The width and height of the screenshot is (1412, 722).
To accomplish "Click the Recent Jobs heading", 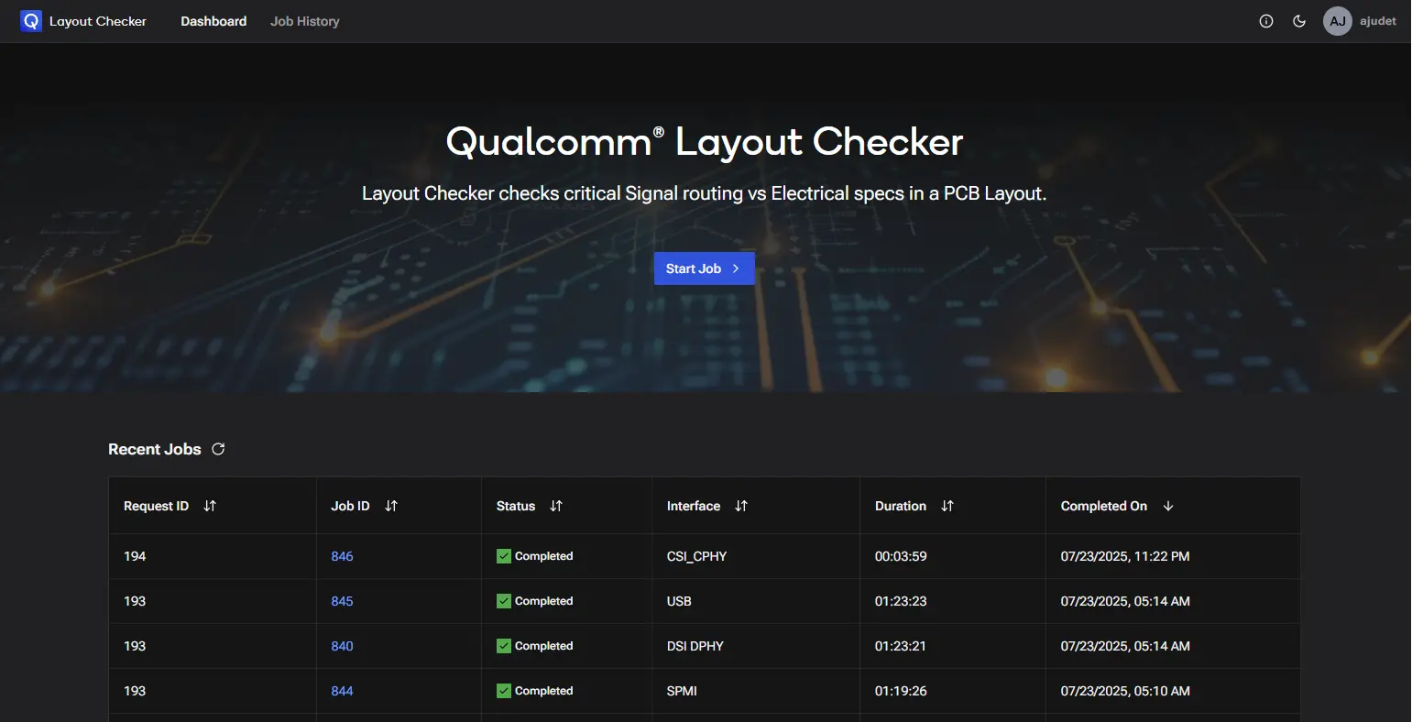I will (155, 449).
